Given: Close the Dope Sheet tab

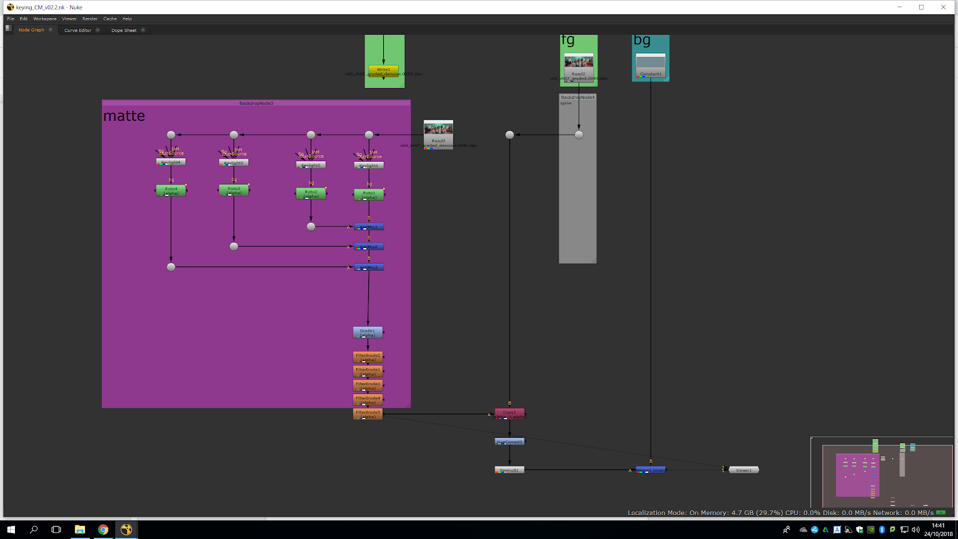Looking at the screenshot, I should (143, 30).
